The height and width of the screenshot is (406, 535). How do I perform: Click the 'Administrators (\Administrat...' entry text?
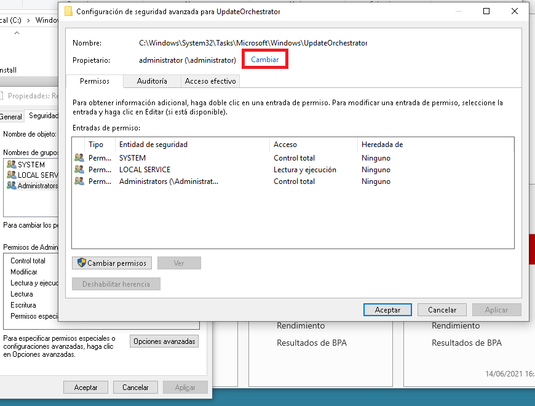(x=168, y=181)
